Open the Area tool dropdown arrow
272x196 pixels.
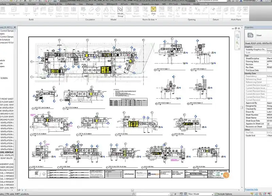(153, 16)
